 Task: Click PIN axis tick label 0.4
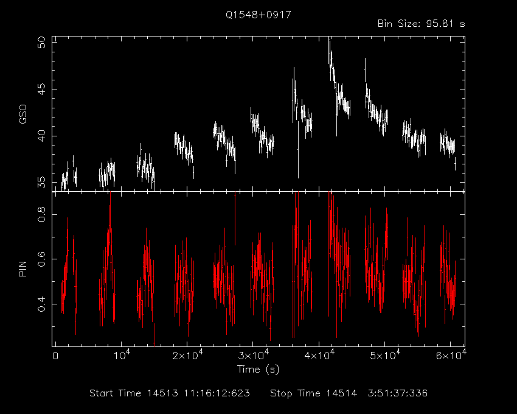[42, 304]
